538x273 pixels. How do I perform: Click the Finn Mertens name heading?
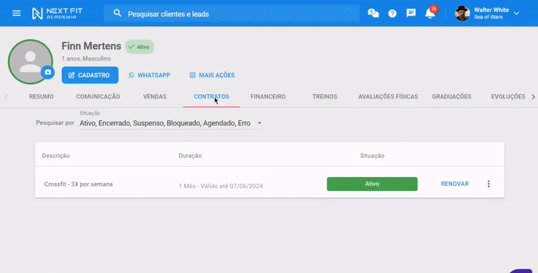coord(91,46)
